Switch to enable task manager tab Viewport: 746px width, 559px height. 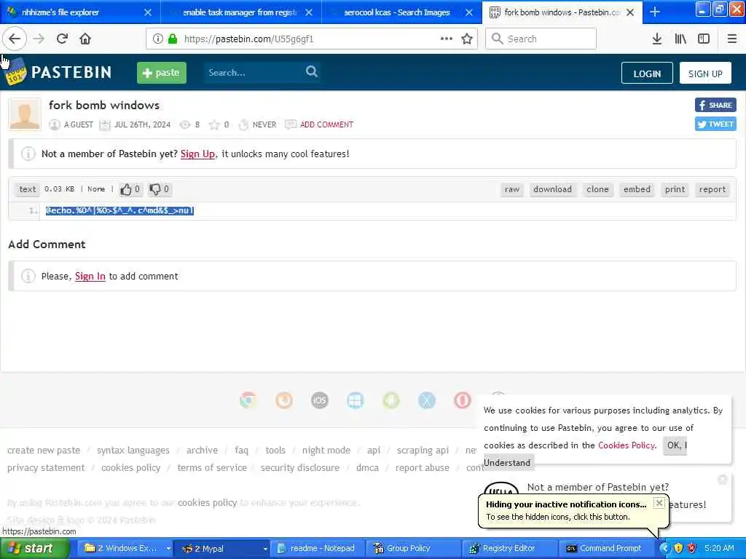(x=240, y=12)
